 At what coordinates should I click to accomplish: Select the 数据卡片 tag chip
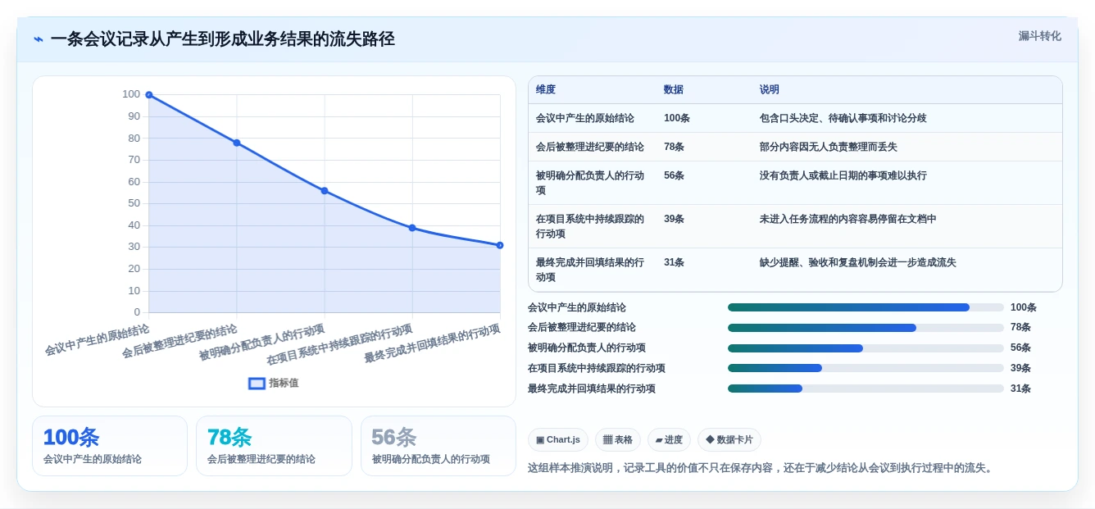coord(729,439)
